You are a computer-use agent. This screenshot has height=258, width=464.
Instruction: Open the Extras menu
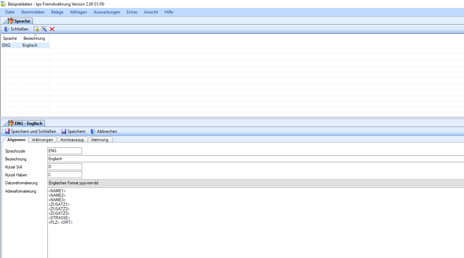click(132, 12)
